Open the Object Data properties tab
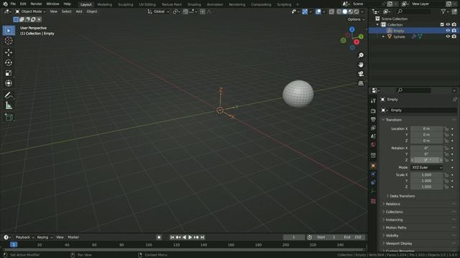 (x=373, y=191)
